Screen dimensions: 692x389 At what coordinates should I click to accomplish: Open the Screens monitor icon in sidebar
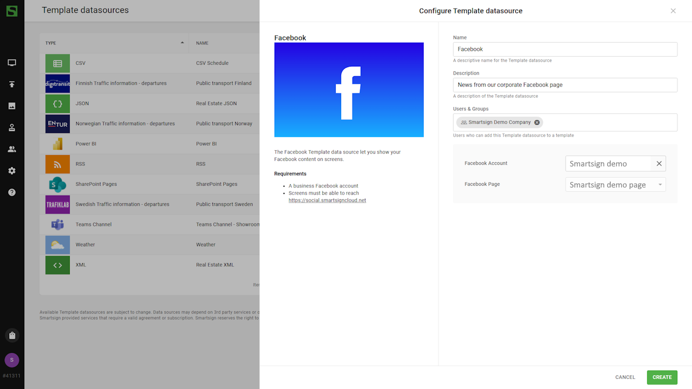12,63
